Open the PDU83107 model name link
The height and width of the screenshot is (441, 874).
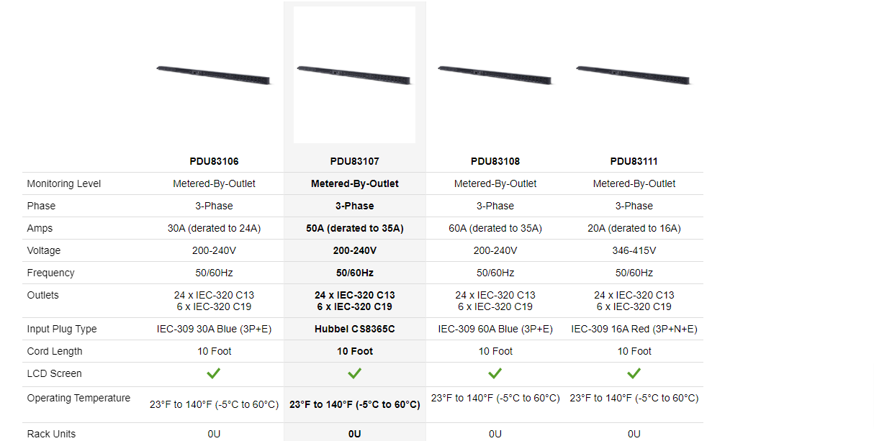tap(354, 161)
